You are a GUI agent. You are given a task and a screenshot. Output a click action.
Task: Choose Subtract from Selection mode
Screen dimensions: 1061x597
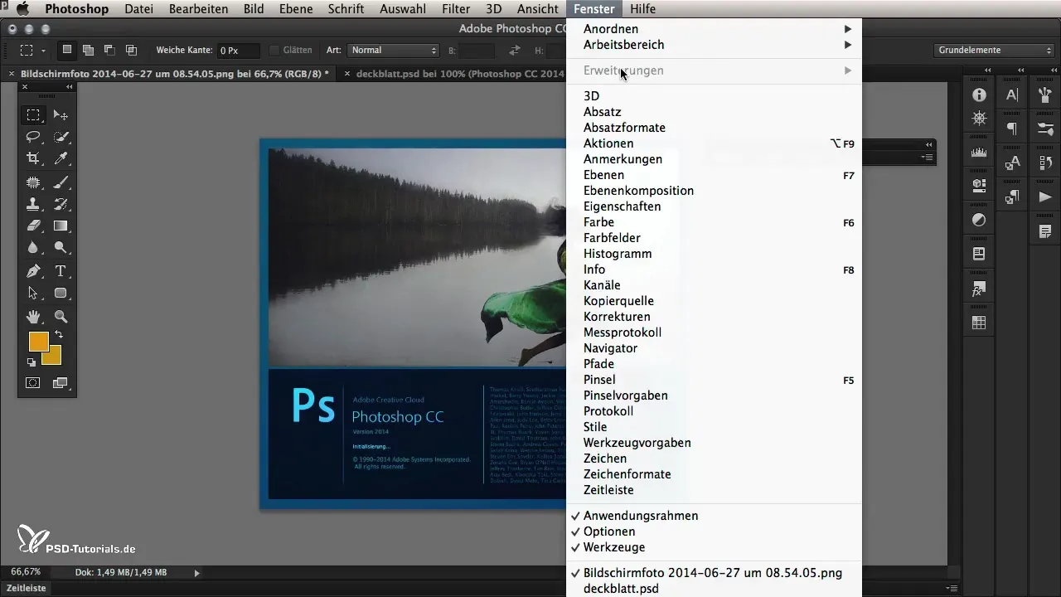(x=109, y=50)
